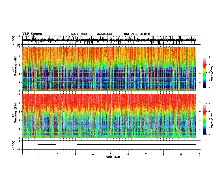The image size is (224, 173).
Task: Click the ch.1 spectrogram color bar
Action: (x=204, y=72)
